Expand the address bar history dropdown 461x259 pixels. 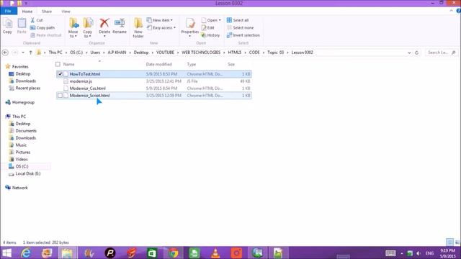pyautogui.click(x=409, y=53)
